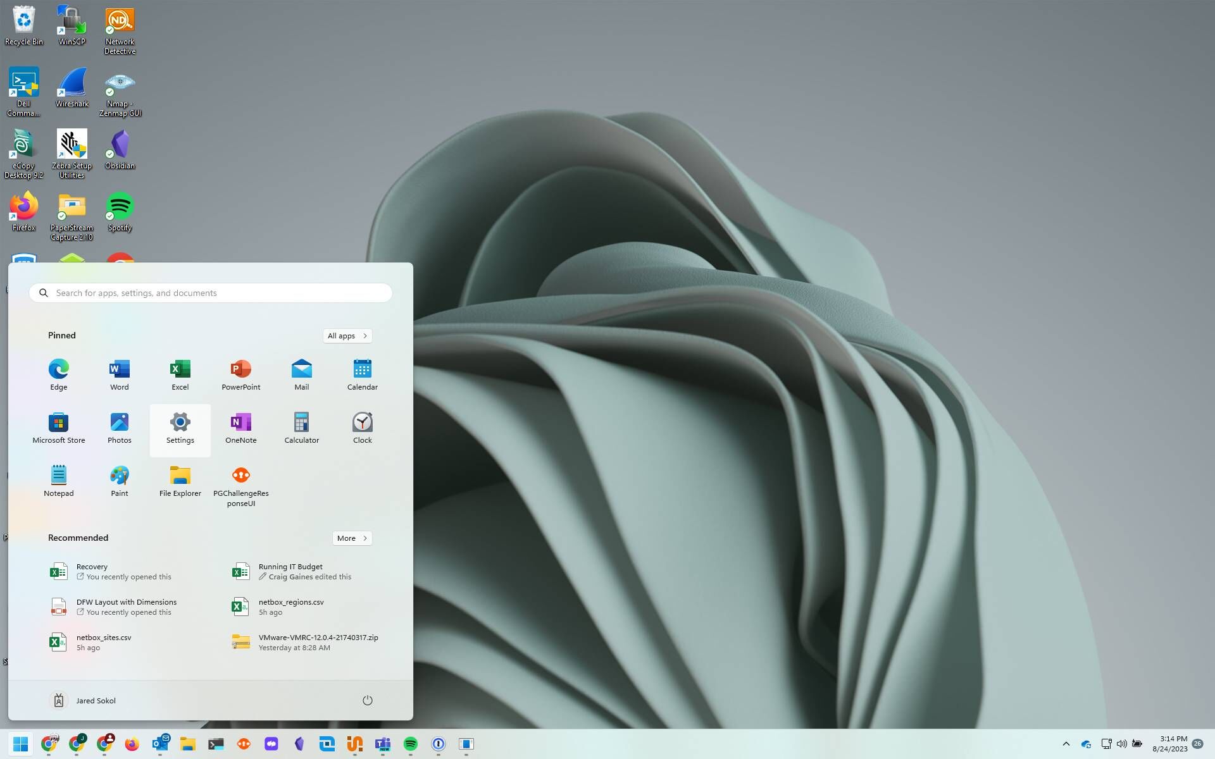
Task: Open Wireshark from the desktop
Action: click(72, 85)
